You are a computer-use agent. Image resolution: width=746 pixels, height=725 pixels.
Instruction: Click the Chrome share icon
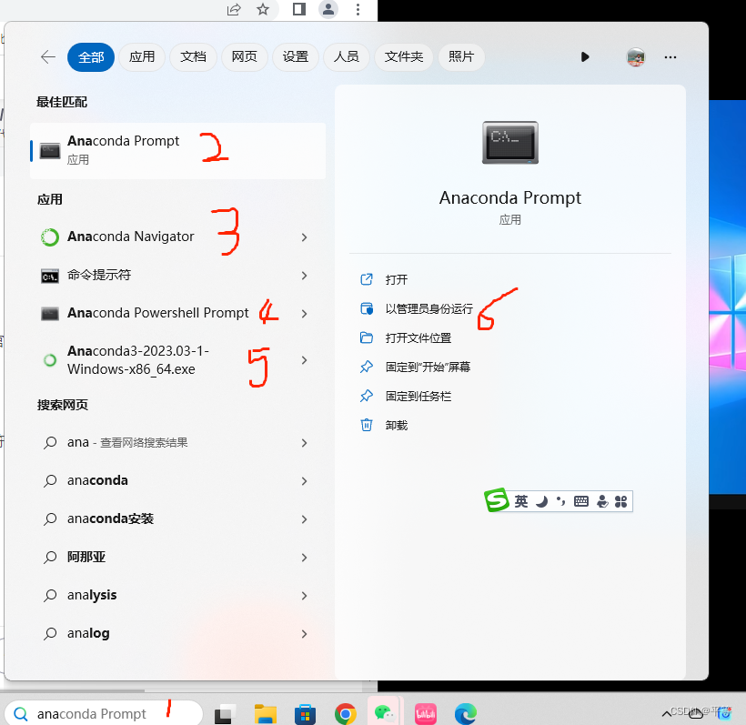click(x=234, y=9)
